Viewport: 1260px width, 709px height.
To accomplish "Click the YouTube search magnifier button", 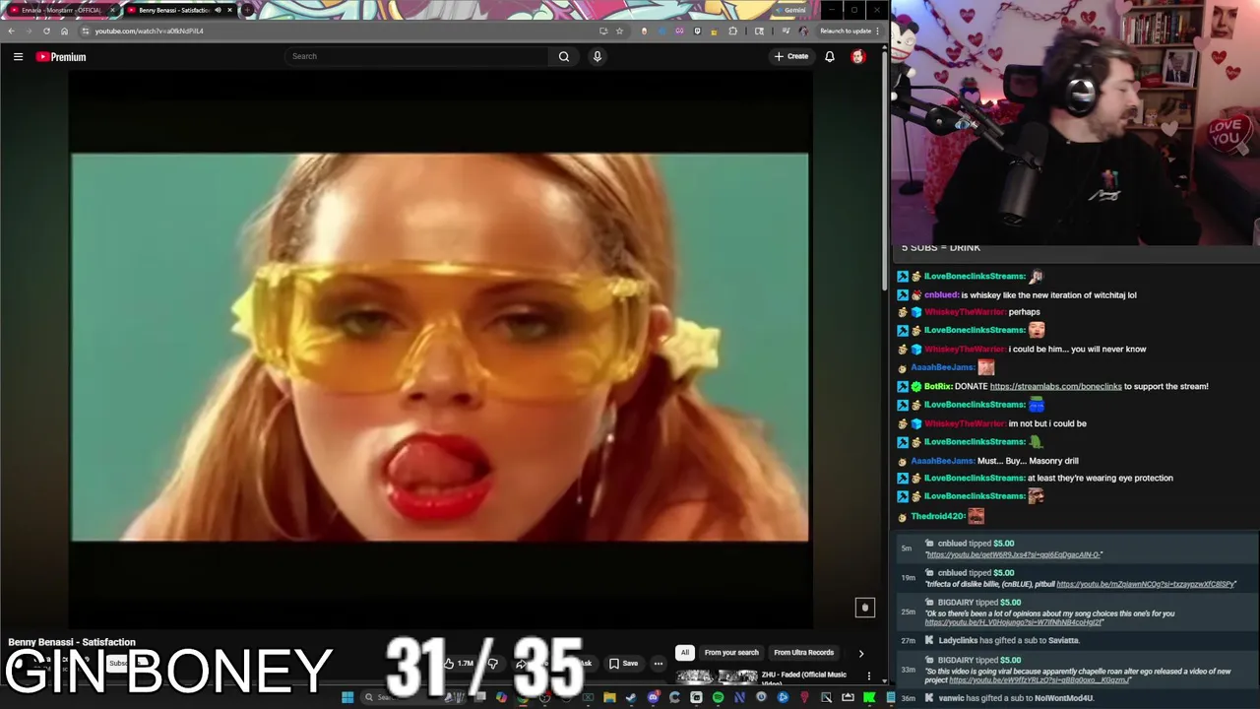I will point(564,56).
